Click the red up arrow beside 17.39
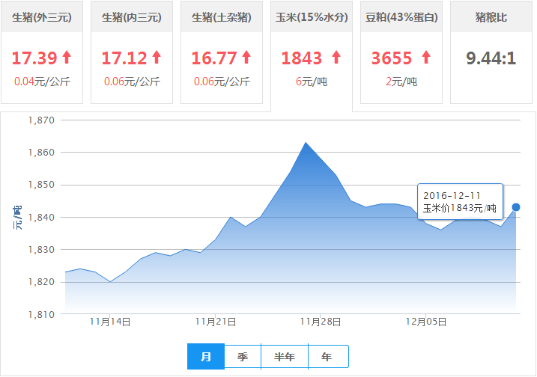Viewport: 537px width, 377px height. pos(67,57)
